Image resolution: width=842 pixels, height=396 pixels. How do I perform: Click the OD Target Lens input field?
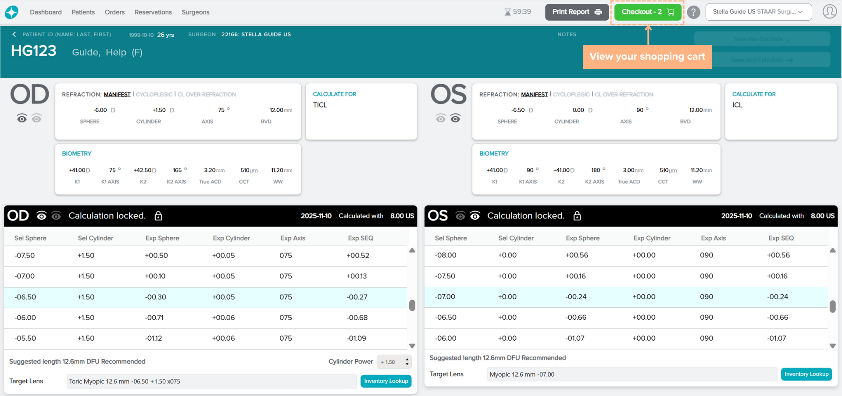(211, 381)
